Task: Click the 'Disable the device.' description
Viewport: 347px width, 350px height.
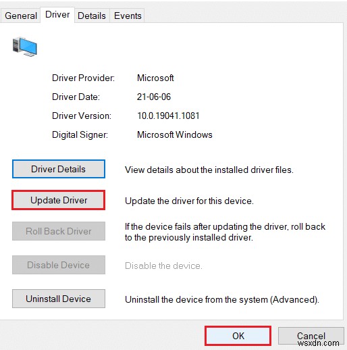Action: tap(163, 266)
